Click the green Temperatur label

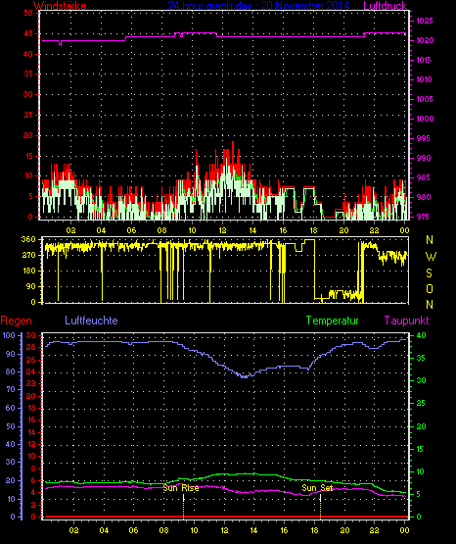pyautogui.click(x=332, y=321)
